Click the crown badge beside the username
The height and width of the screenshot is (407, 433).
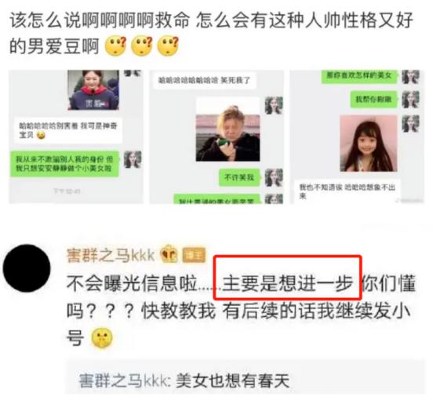(x=169, y=254)
